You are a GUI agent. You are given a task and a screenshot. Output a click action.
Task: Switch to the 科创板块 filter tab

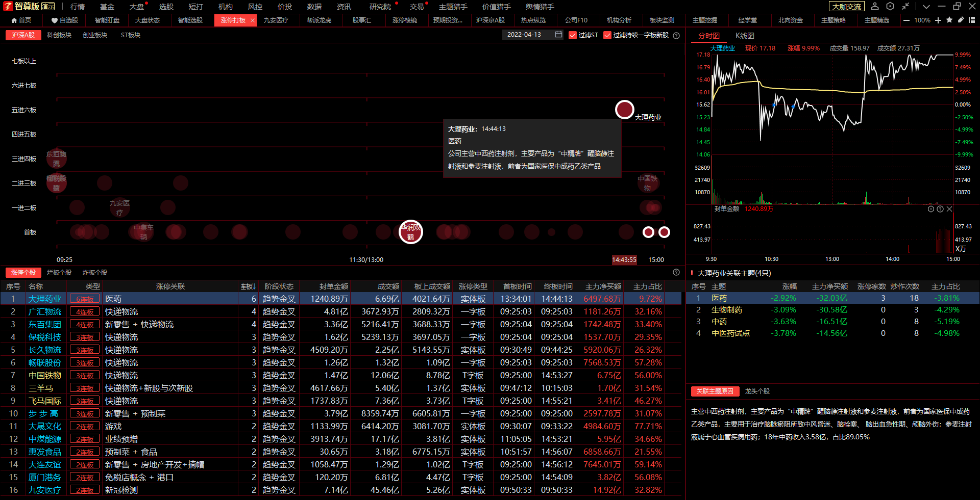(x=59, y=35)
